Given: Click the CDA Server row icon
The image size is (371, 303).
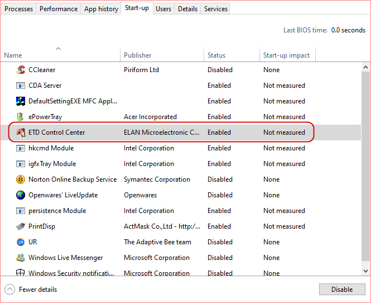Looking at the screenshot, I should point(21,86).
